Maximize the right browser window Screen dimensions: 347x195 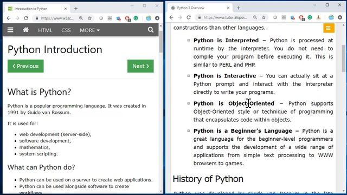point(327,5)
